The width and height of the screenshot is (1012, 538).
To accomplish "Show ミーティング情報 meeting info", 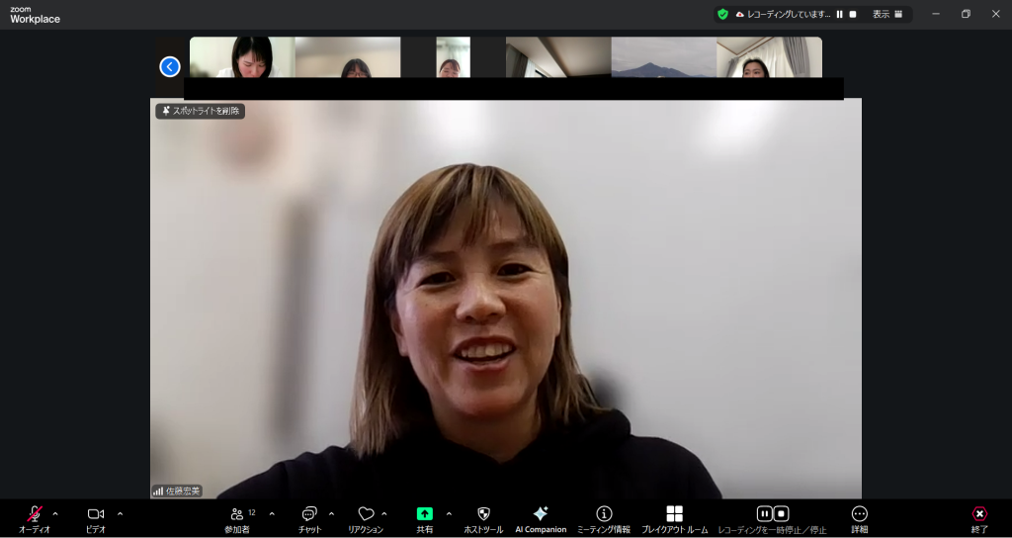I will tap(604, 514).
